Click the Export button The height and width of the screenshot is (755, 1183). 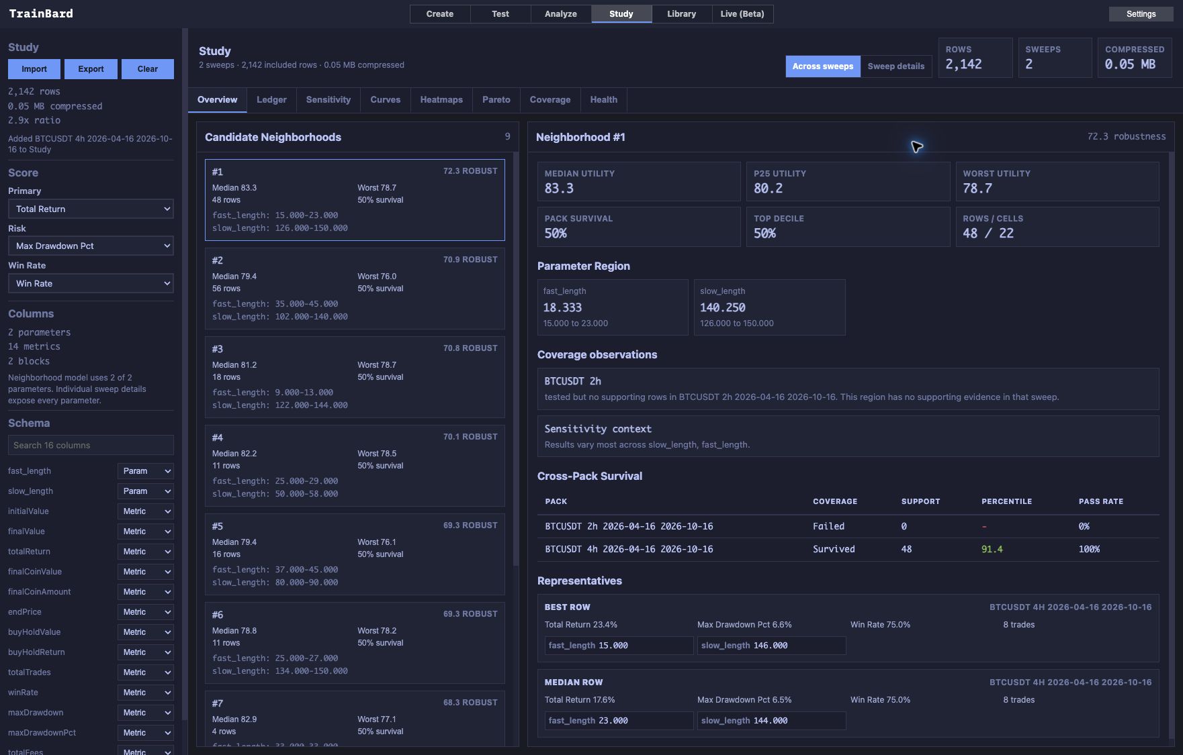pyautogui.click(x=91, y=69)
